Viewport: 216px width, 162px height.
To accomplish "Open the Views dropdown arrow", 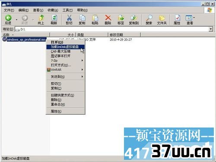I will [194, 18].
